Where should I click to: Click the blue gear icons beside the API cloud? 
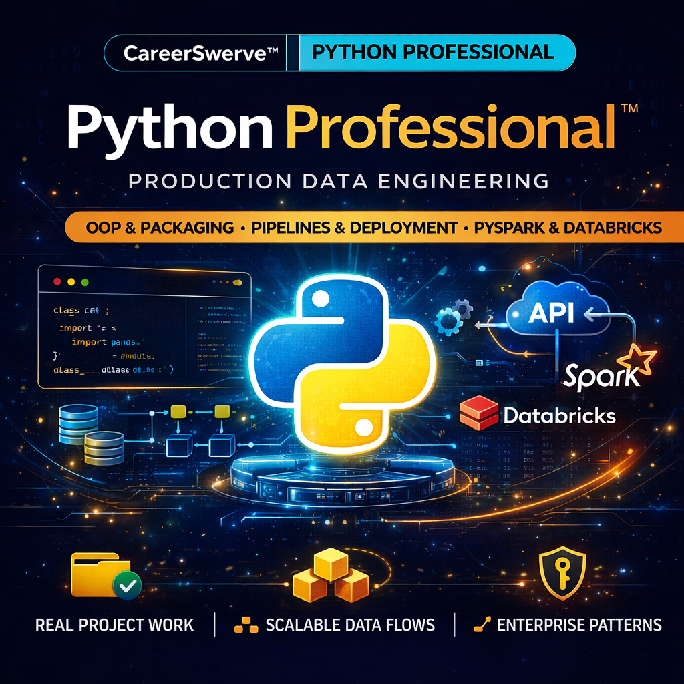[x=454, y=317]
